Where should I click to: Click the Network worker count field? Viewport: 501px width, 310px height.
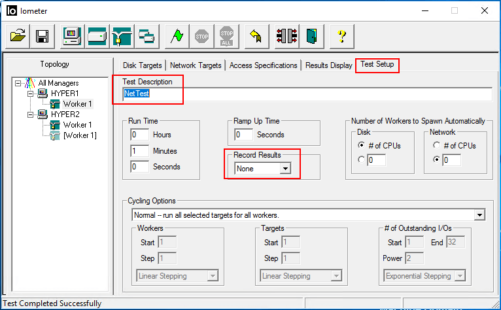pyautogui.click(x=452, y=160)
